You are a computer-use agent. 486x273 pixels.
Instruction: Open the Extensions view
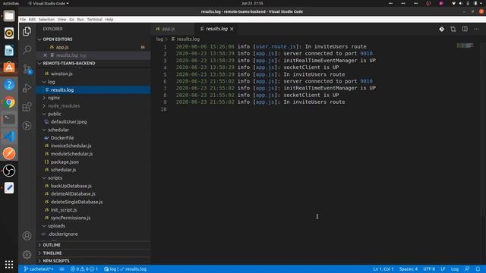[x=27, y=107]
